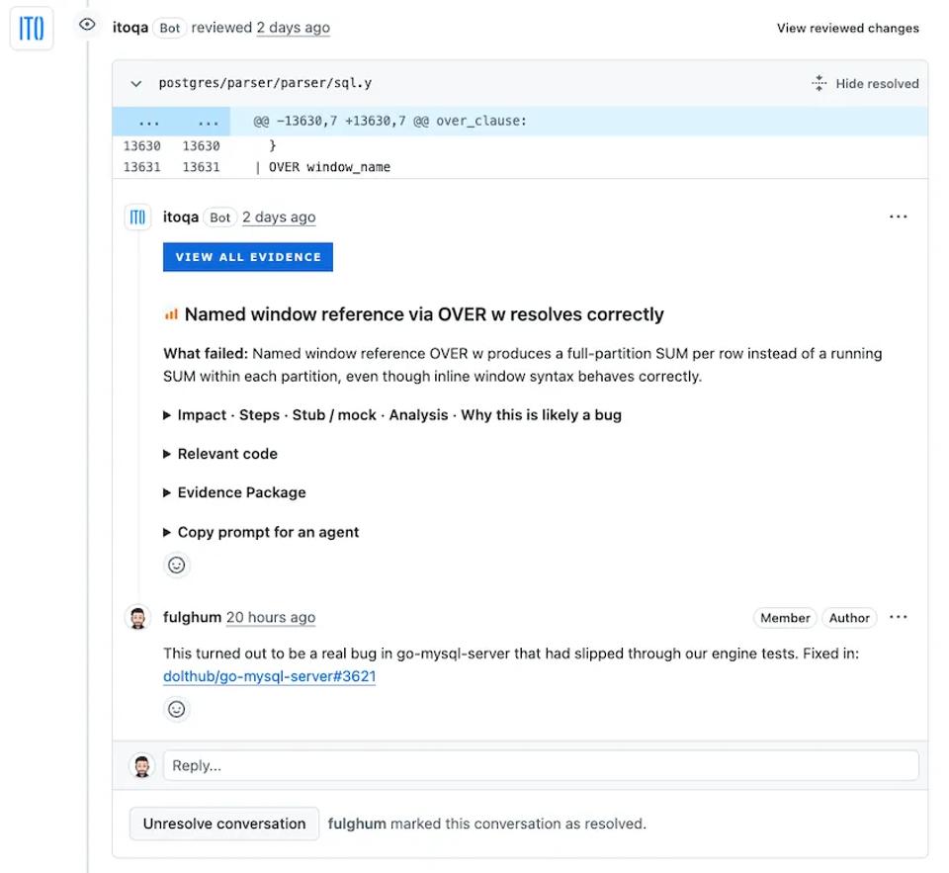Open dolthub/go-mysql-server#3621 link
The width and height of the screenshot is (949, 873).
pyautogui.click(x=269, y=676)
